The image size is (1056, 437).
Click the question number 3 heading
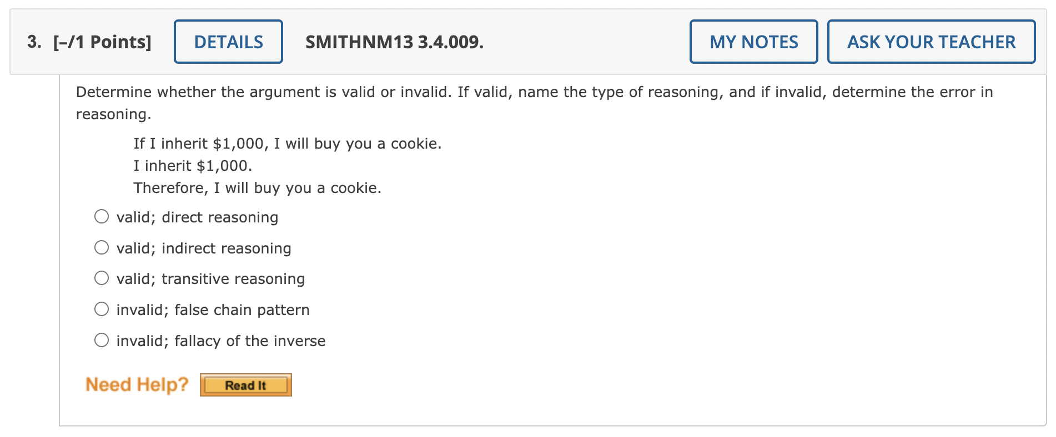[32, 41]
